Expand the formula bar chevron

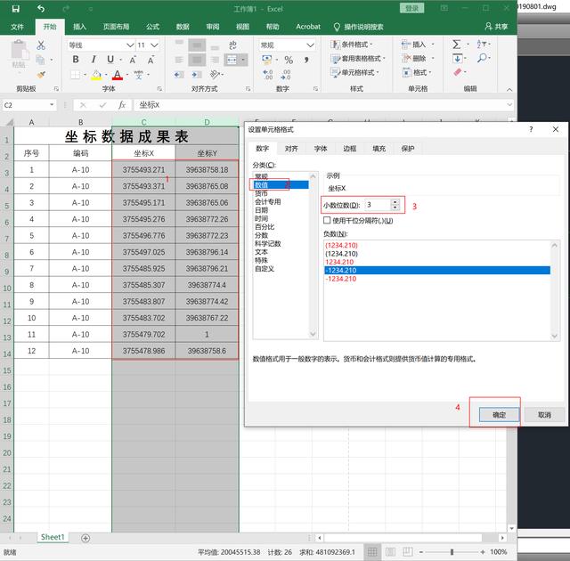[x=509, y=105]
